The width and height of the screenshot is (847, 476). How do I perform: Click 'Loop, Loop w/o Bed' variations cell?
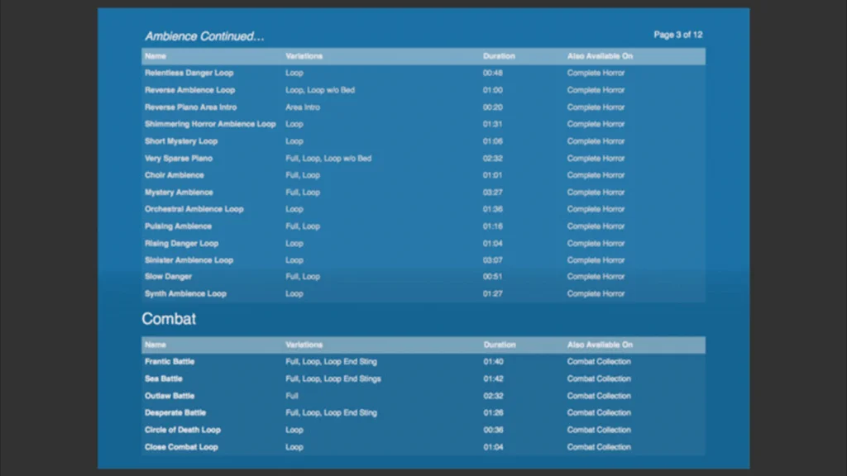pos(320,90)
